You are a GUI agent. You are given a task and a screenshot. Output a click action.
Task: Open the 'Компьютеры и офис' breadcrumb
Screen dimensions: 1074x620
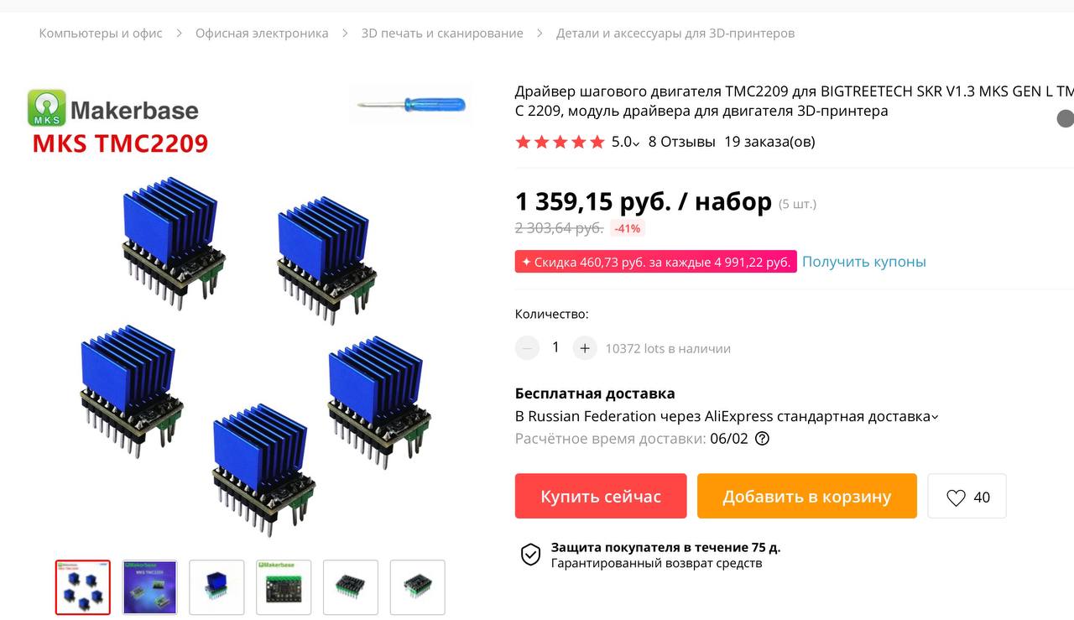pos(101,34)
